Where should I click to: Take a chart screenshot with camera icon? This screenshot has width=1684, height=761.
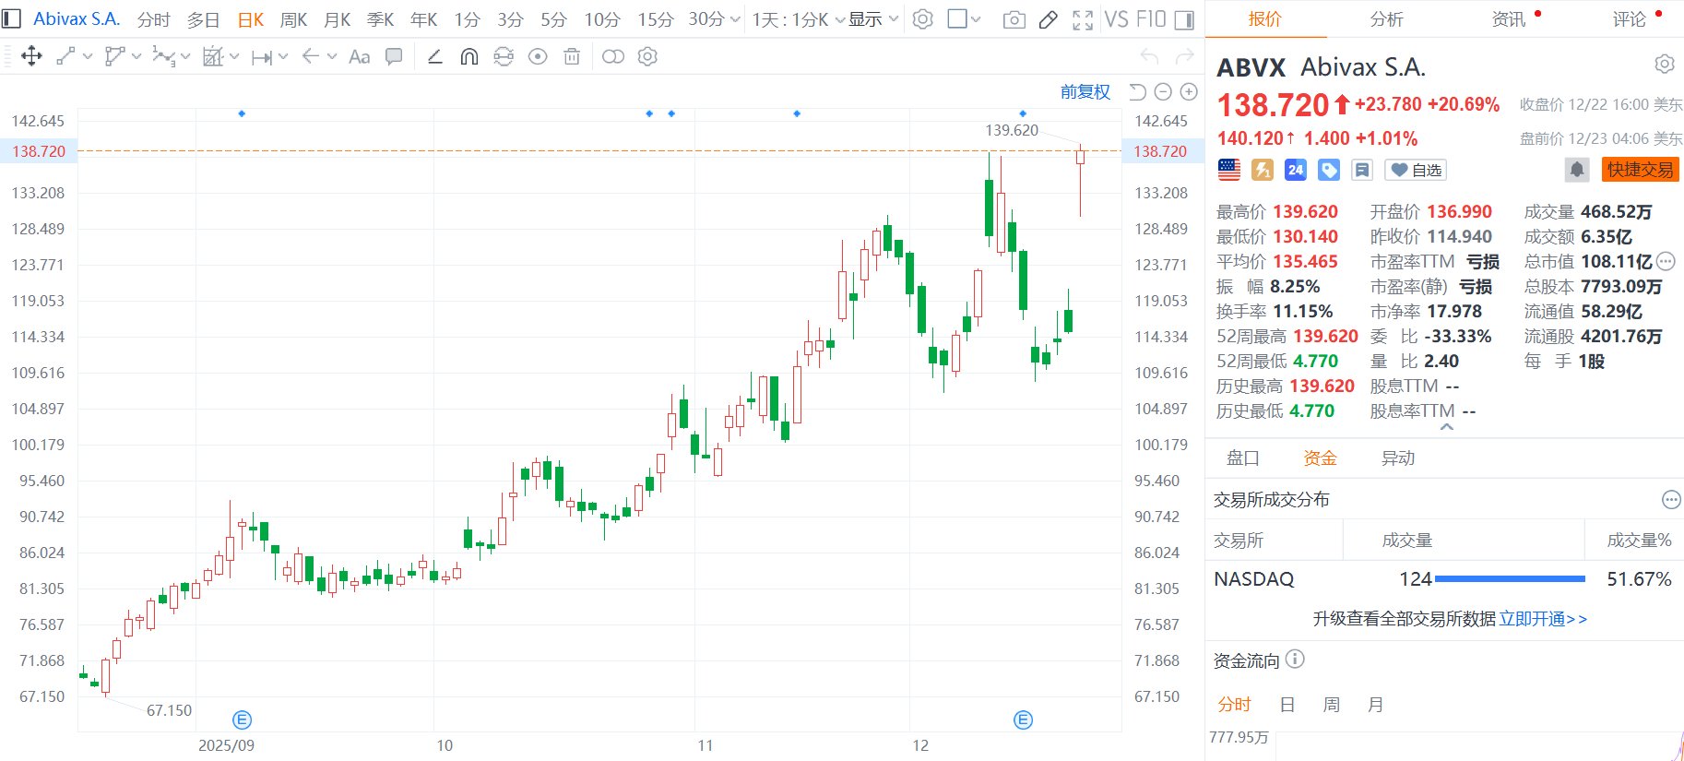point(1014,19)
